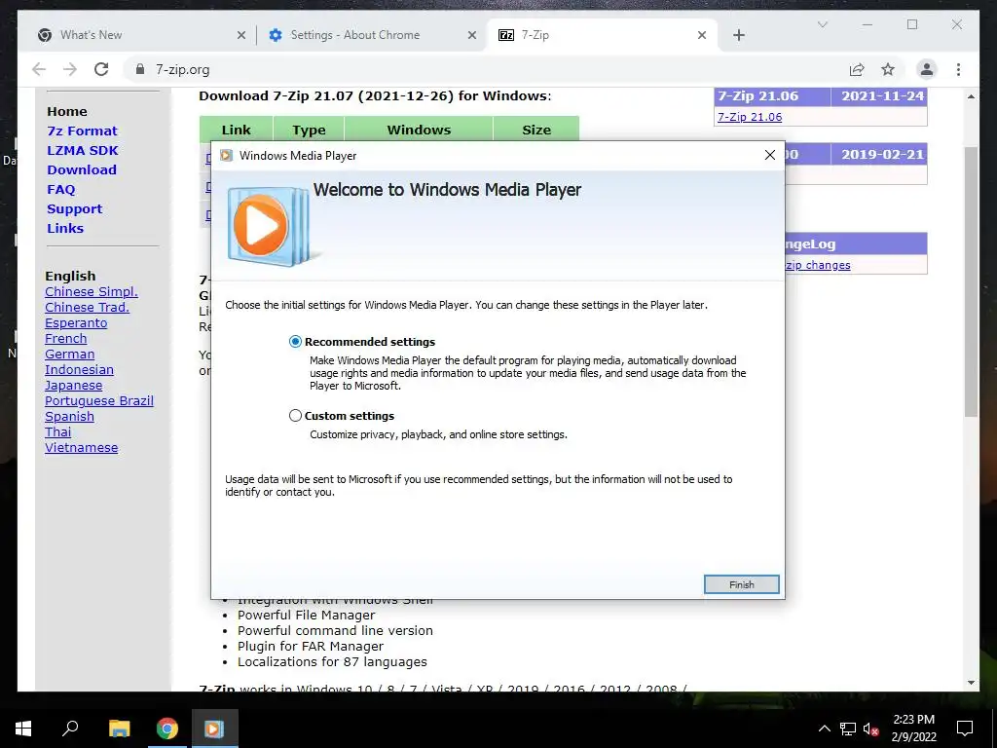The height and width of the screenshot is (748, 997).
Task: Switch language to Indonesian
Action: 79,369
